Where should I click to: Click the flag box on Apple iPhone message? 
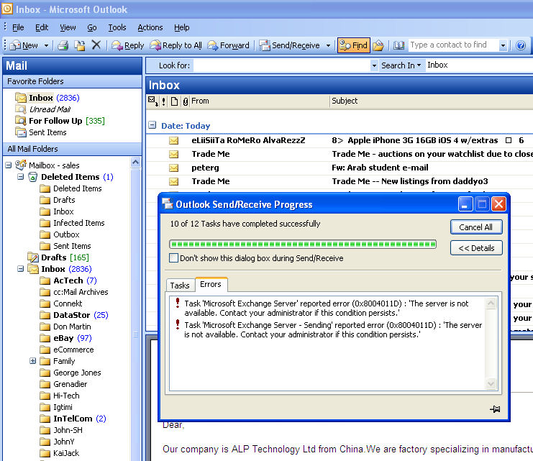[x=509, y=140]
